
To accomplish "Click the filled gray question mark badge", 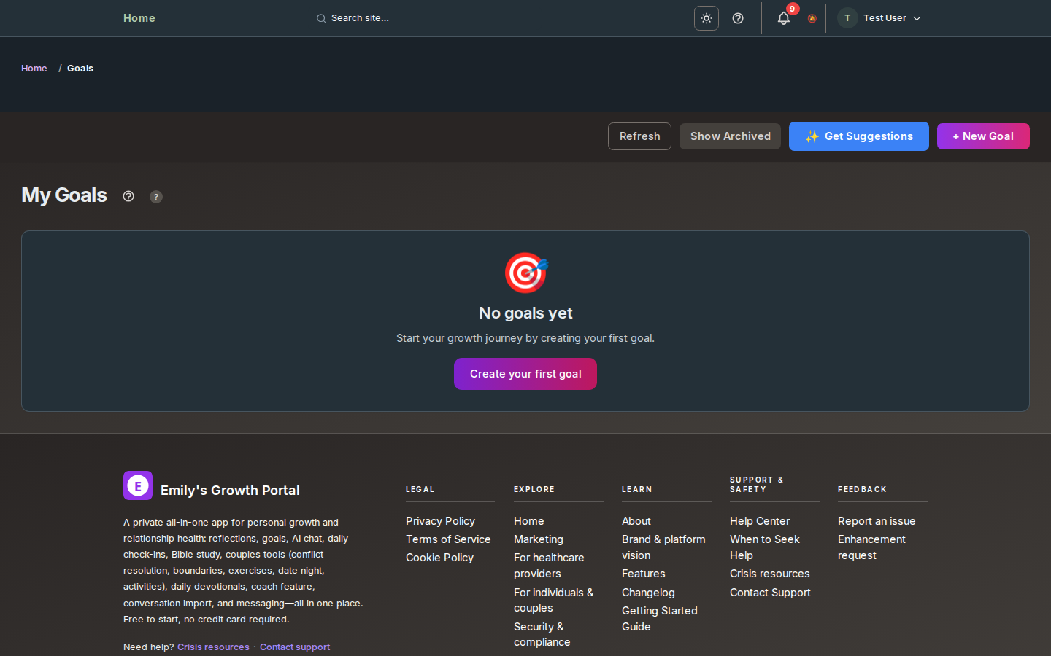I will click(x=156, y=197).
